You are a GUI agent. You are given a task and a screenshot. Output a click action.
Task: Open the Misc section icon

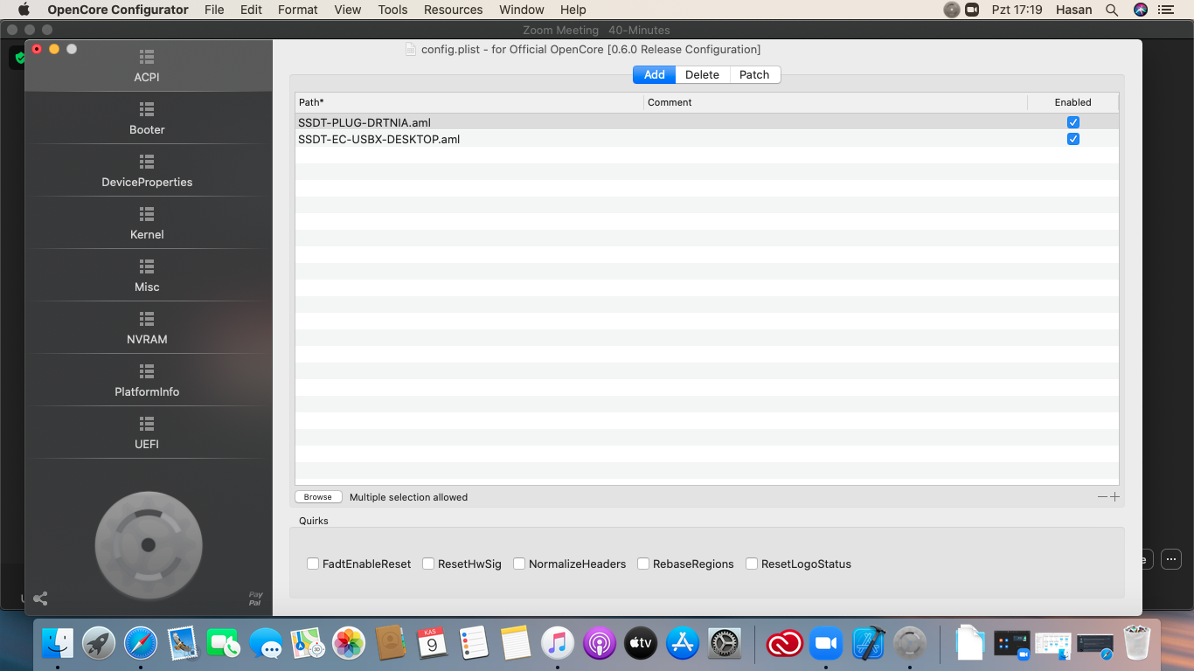pyautogui.click(x=147, y=267)
